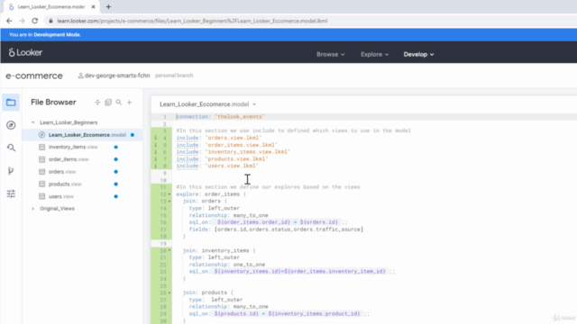This screenshot has height=324, width=577.
Task: Click info marker on line 5 gutter
Action: [155, 145]
